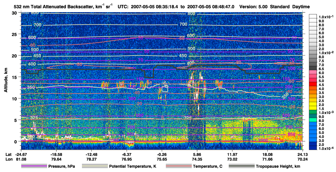Click the yellow-gray Potential Temperature legend line sample
The height and width of the screenshot is (172, 336).
point(95,166)
